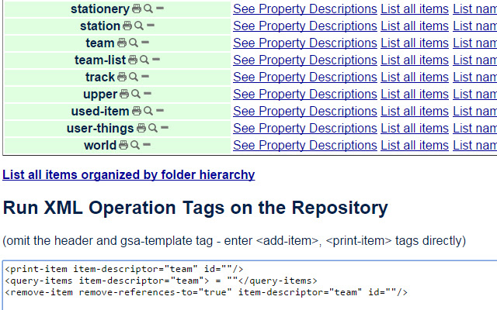This screenshot has height=310, width=497.
Task: Click the magnifier icon next to station
Action: click(x=138, y=26)
